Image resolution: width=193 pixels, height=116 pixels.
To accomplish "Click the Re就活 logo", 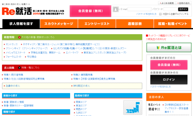I will tap(17, 11).
